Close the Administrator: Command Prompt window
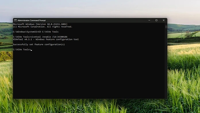Screen dimensions: 200x113 [x=164, y=20]
